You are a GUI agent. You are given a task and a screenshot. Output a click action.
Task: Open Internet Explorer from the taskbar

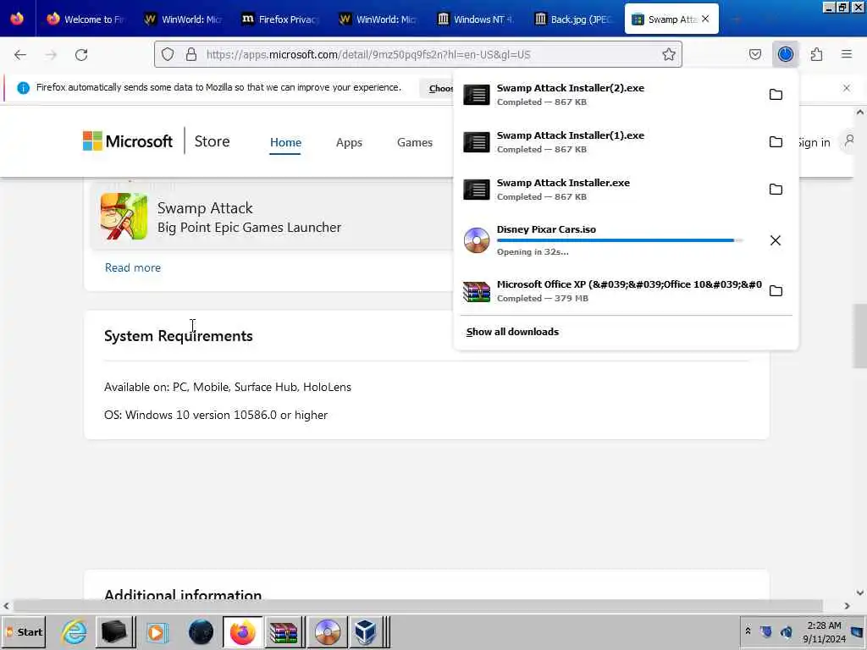click(74, 631)
